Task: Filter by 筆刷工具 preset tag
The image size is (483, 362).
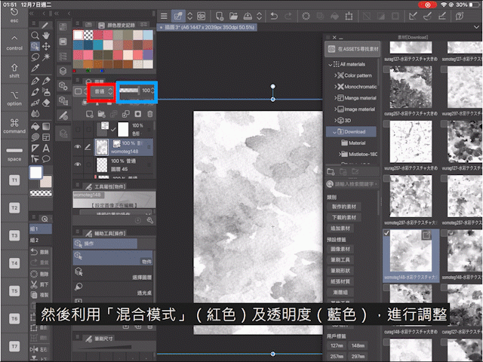Action: [340, 259]
